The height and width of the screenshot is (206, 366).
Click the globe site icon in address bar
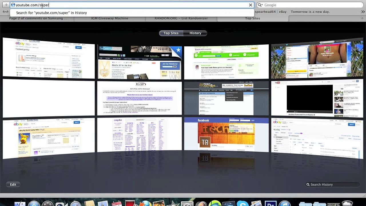[13, 5]
